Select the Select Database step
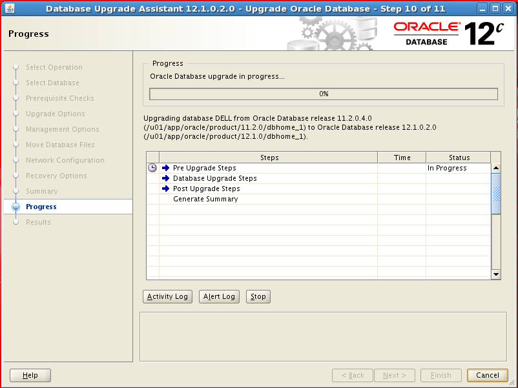Image resolution: width=518 pixels, height=388 pixels. point(52,83)
